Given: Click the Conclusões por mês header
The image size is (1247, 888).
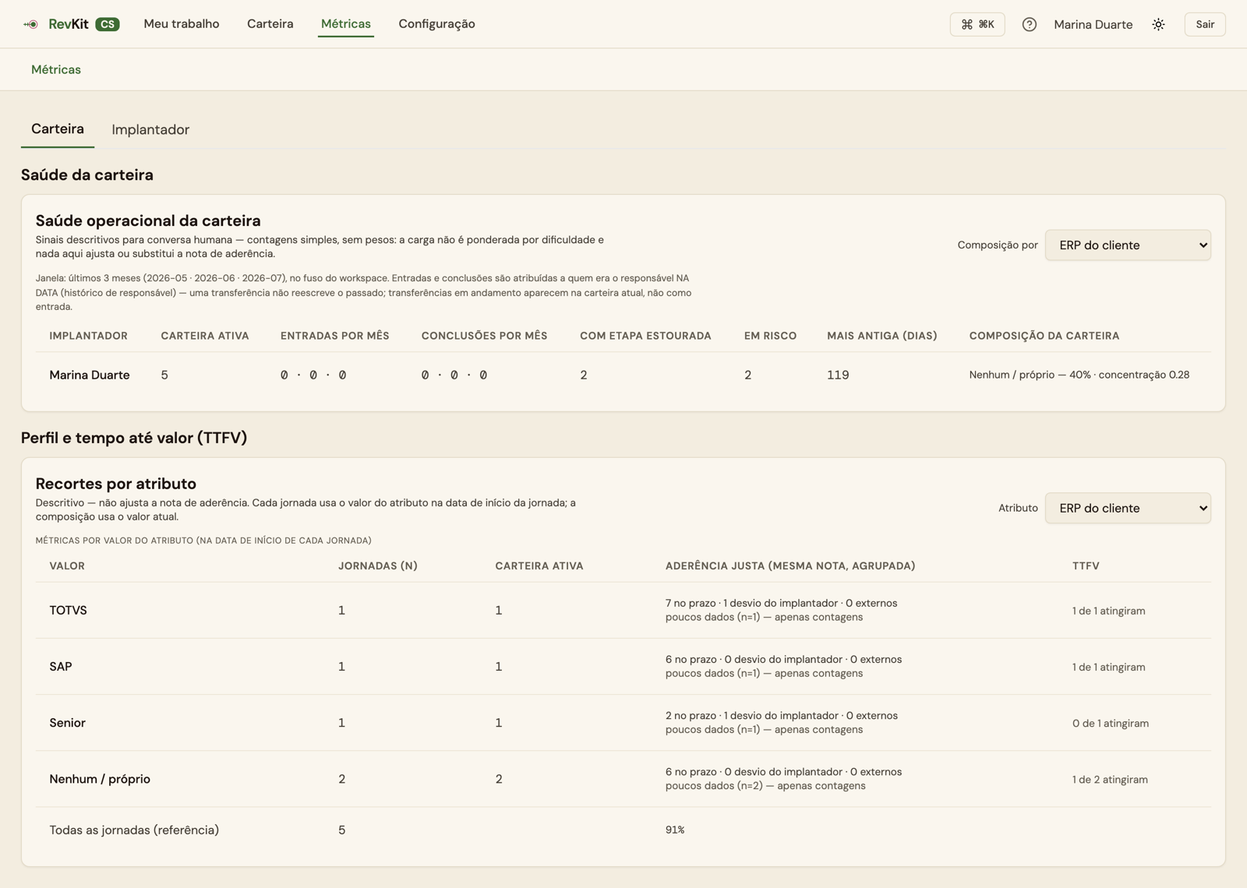Looking at the screenshot, I should pos(484,336).
